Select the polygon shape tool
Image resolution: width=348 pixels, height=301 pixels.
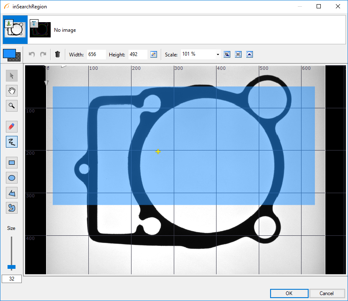(12, 193)
